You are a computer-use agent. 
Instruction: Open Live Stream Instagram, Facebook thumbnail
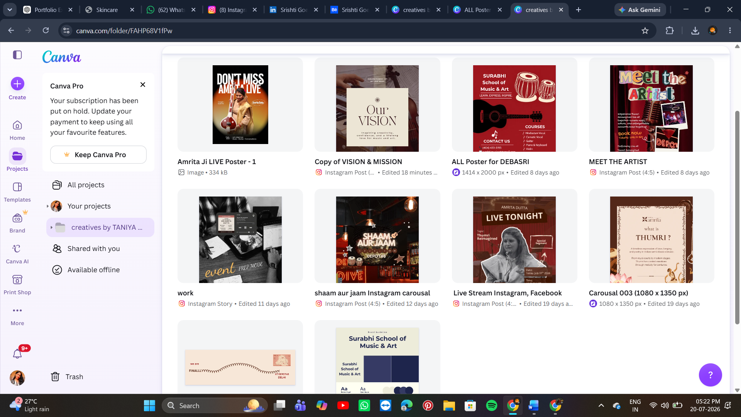pos(514,236)
